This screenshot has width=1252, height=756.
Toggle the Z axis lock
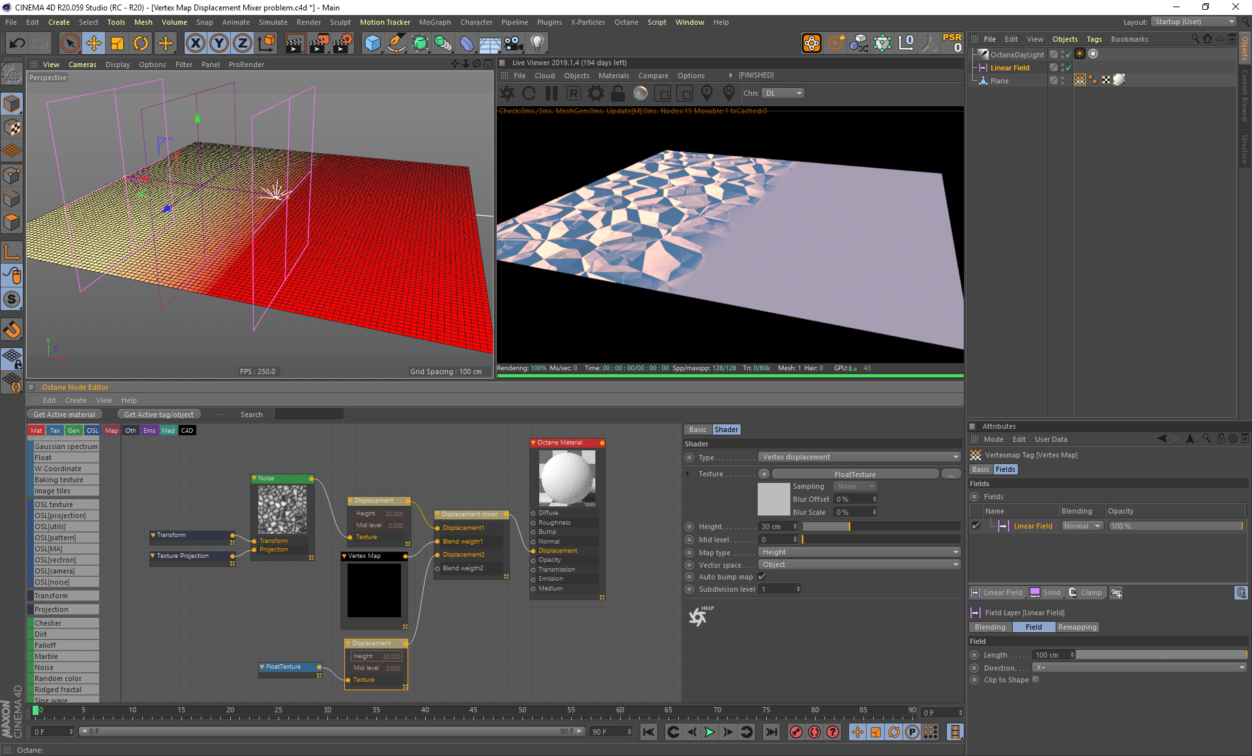243,44
